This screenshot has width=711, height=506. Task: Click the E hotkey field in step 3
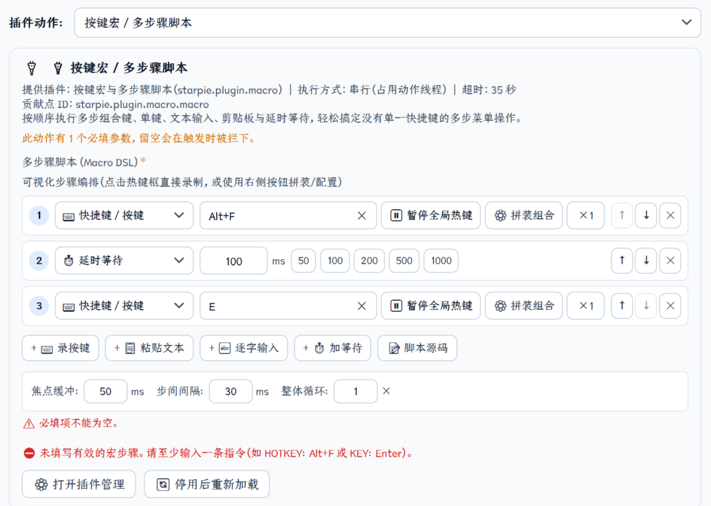[x=288, y=306]
